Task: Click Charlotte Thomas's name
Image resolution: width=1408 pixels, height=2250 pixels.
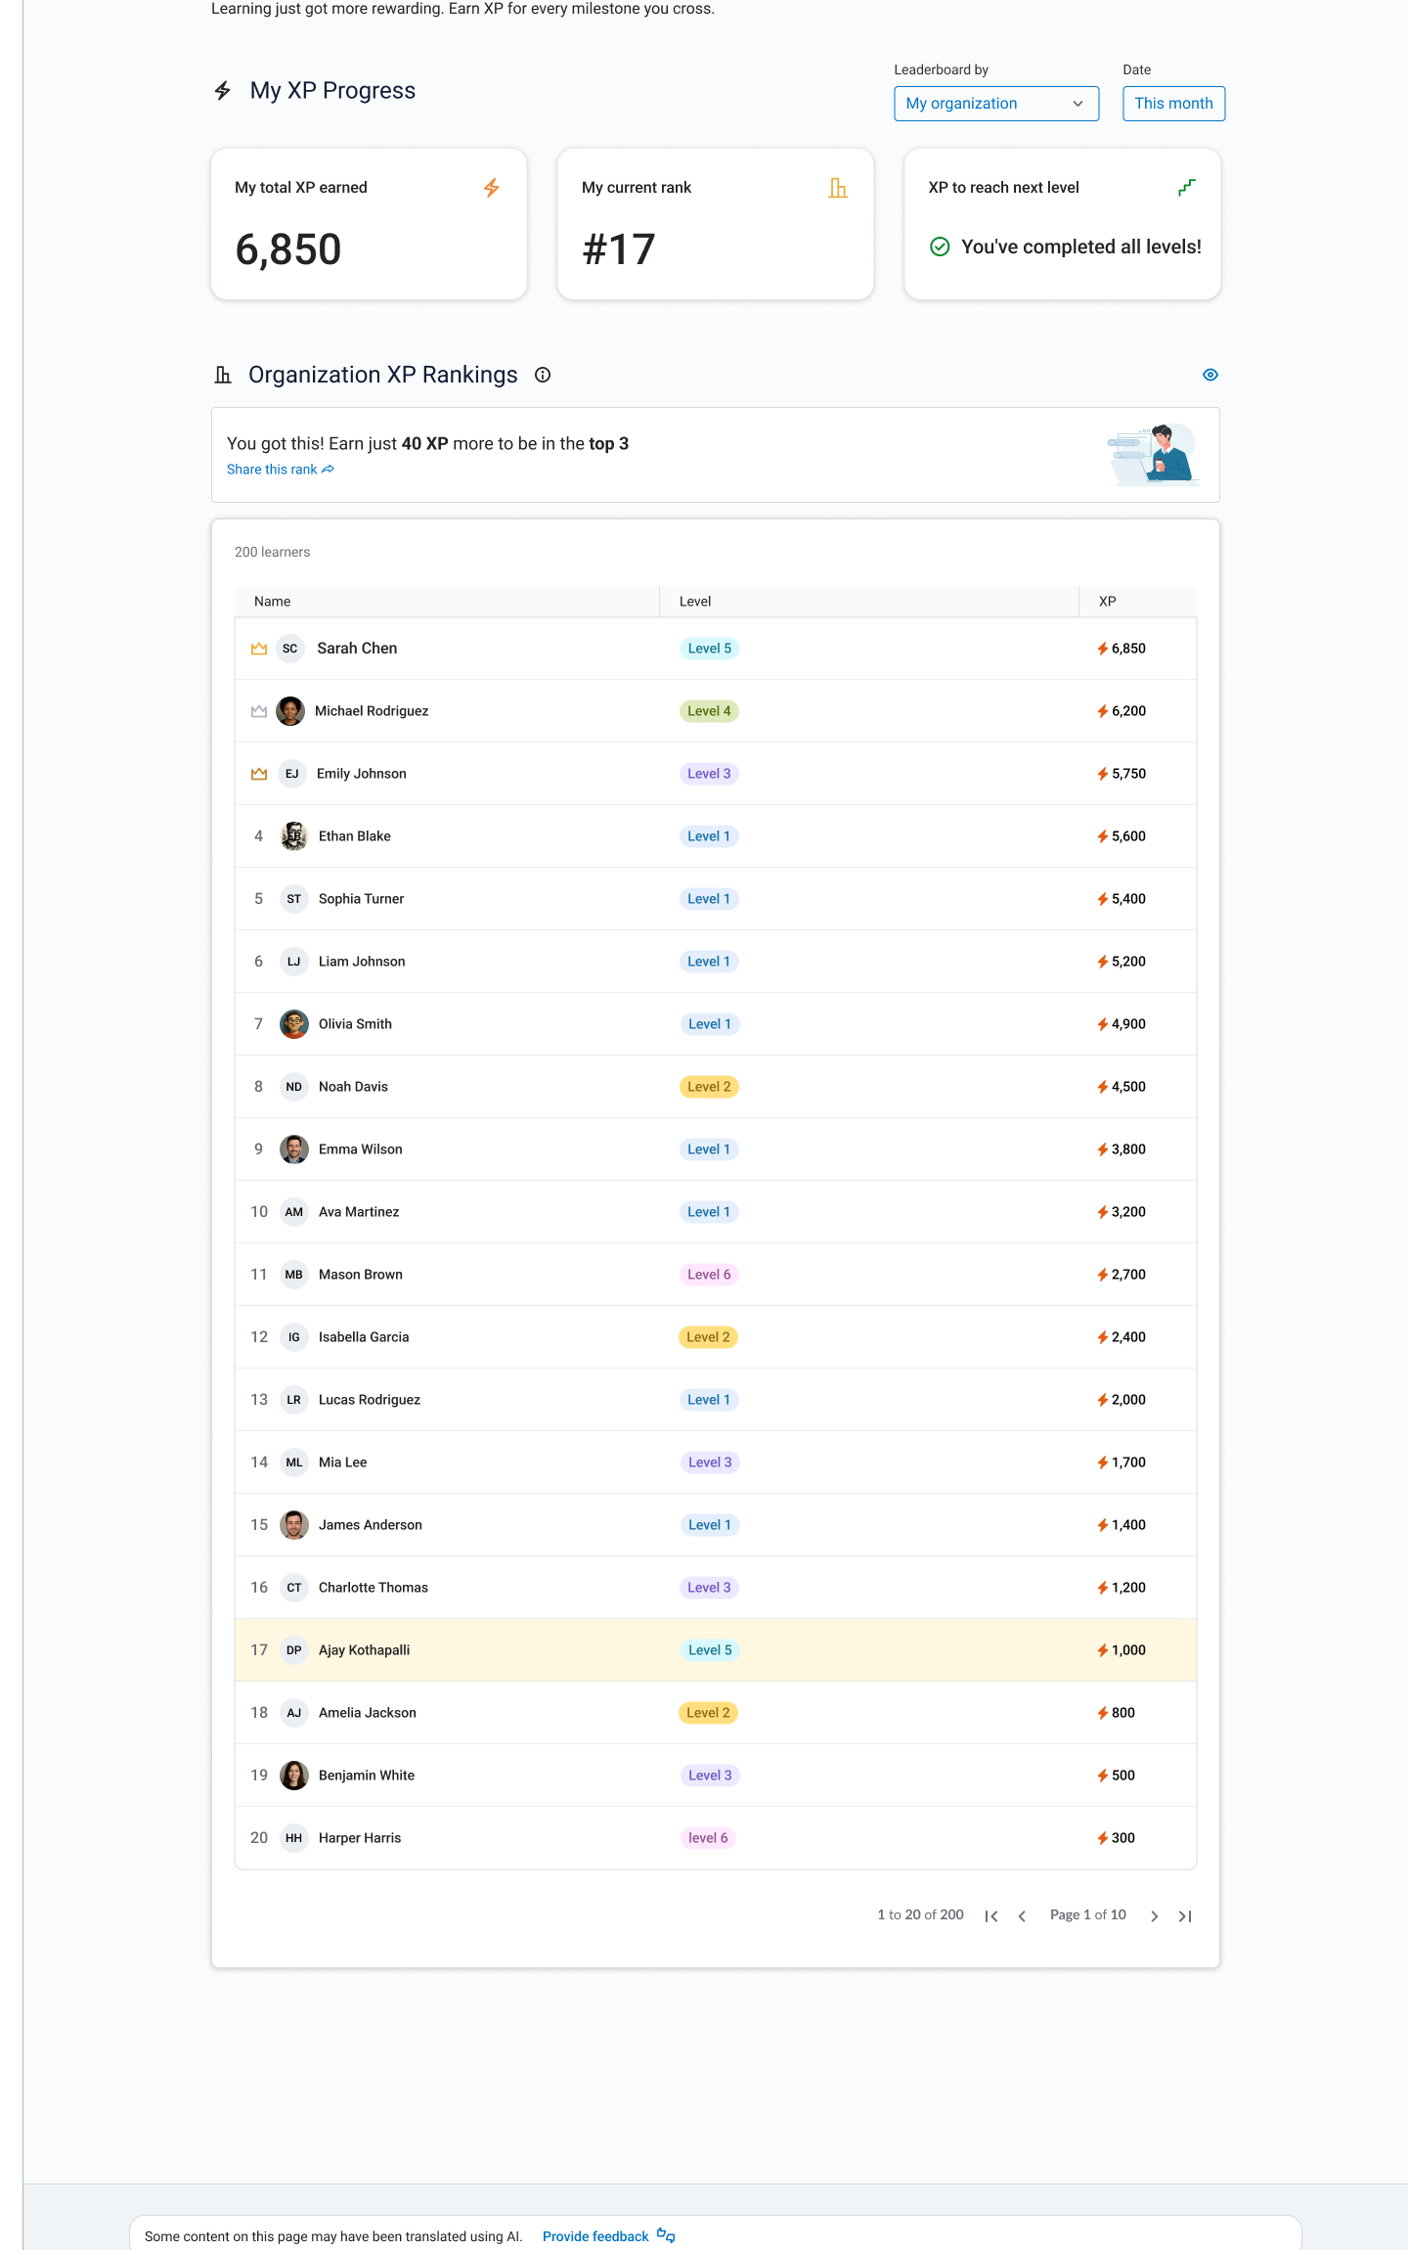Action: click(374, 1588)
